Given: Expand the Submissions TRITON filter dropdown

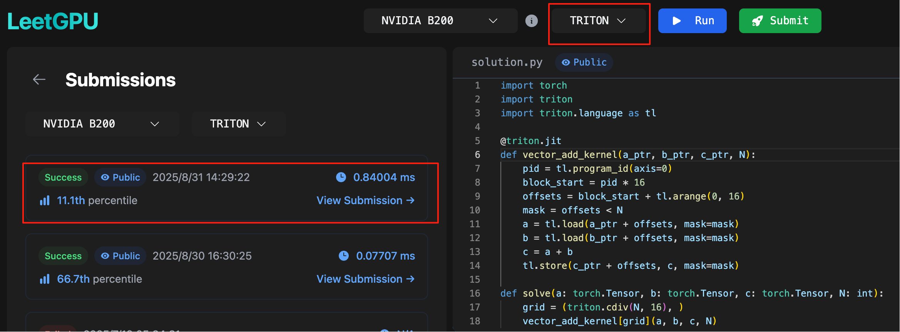Looking at the screenshot, I should (x=238, y=124).
